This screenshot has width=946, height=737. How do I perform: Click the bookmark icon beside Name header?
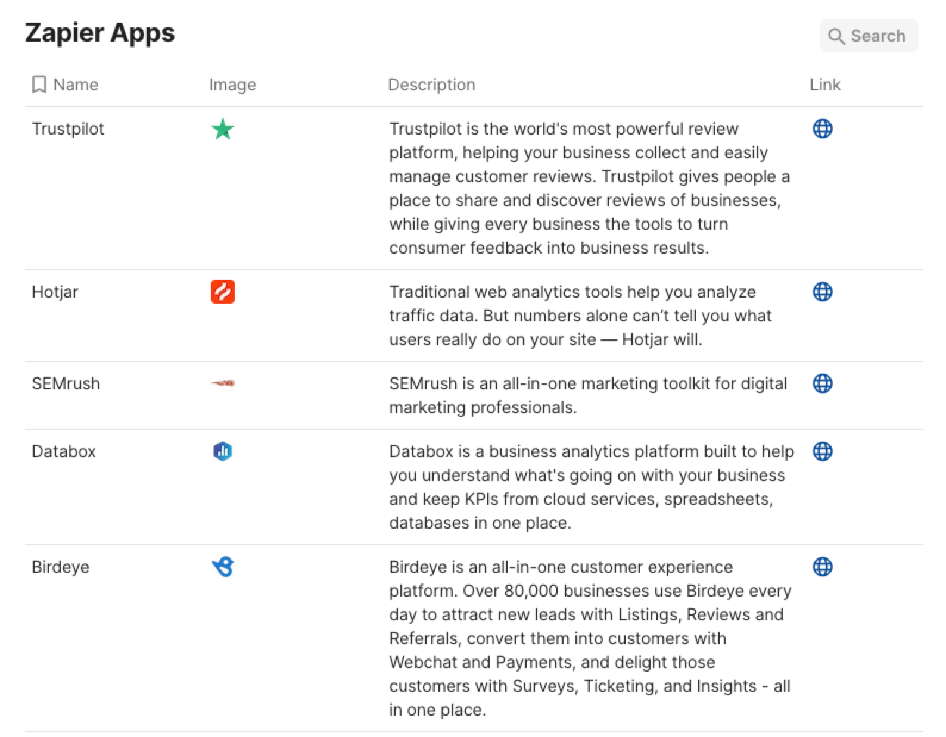click(39, 85)
